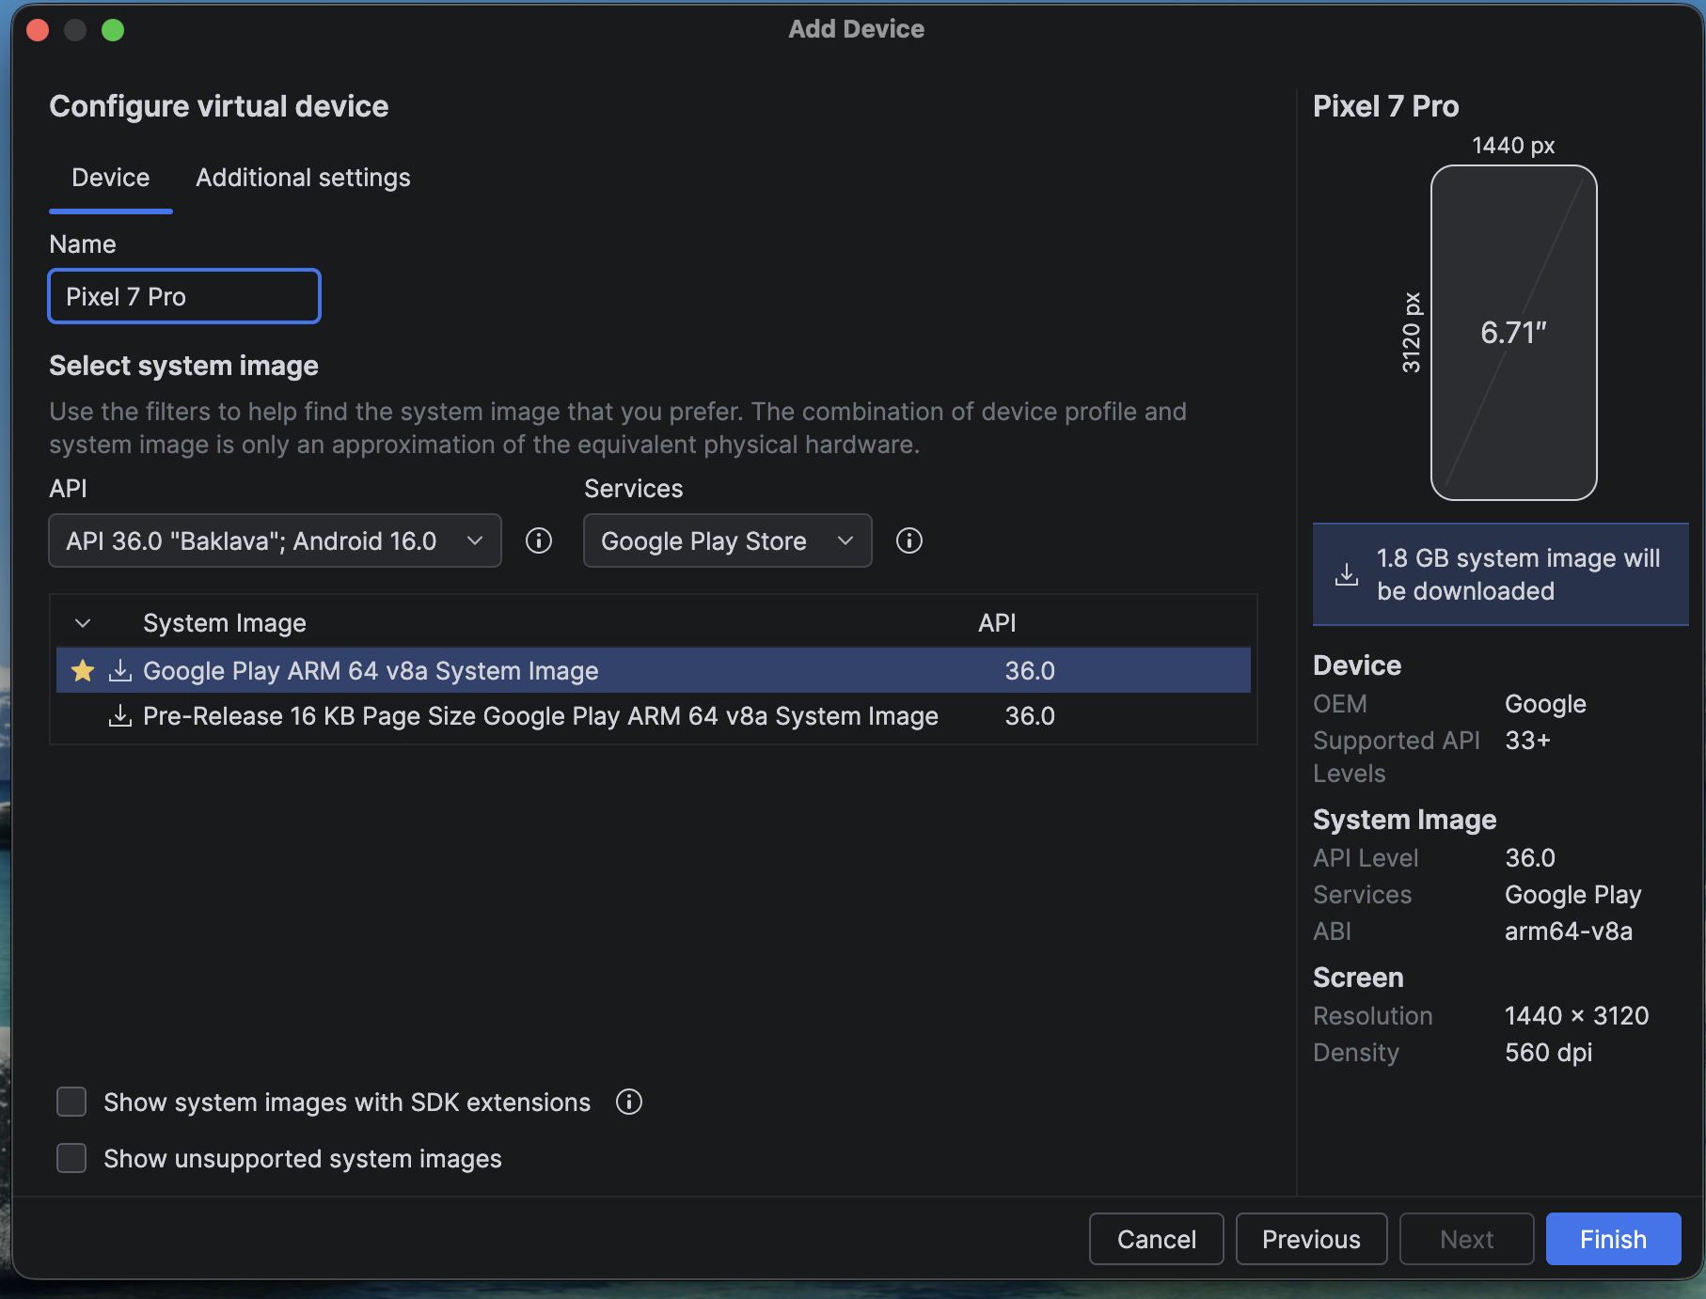Click download icon for Google Play ARM 64 v8a image
1706x1299 pixels.
(x=120, y=670)
